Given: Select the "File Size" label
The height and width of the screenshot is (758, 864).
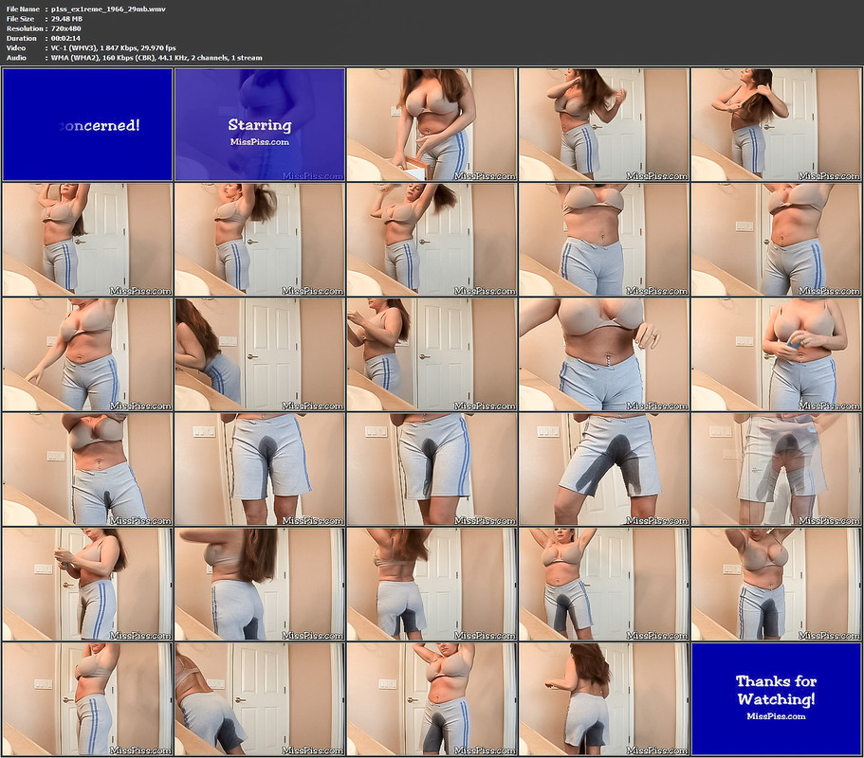Looking at the screenshot, I should pos(20,18).
